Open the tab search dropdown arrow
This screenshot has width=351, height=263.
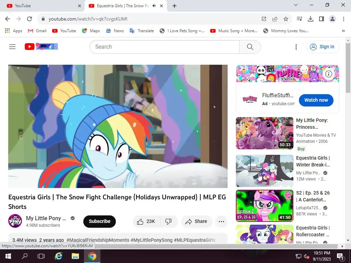pos(296,5)
